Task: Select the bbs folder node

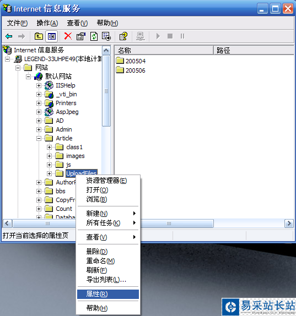Action: (55, 191)
